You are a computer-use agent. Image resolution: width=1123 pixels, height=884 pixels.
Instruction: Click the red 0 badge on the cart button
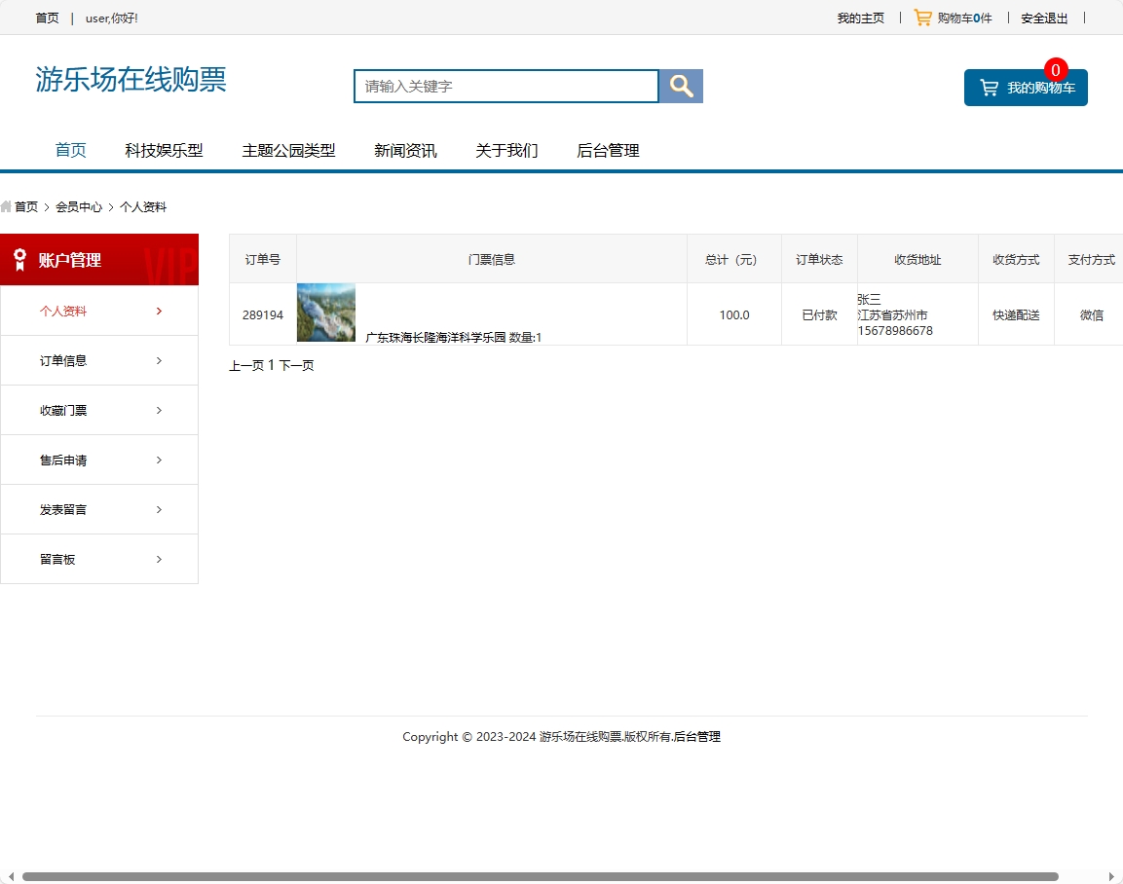(x=1055, y=69)
